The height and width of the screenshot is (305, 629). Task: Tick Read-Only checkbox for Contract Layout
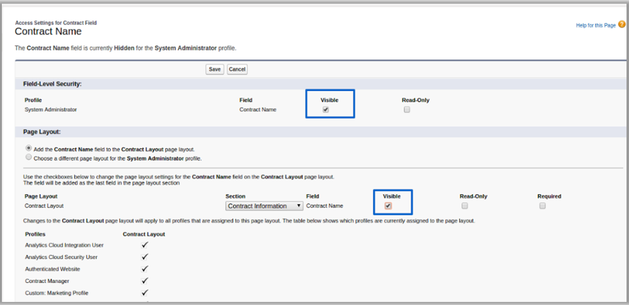point(465,206)
